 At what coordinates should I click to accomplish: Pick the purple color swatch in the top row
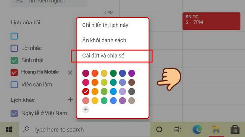click(x=132, y=73)
